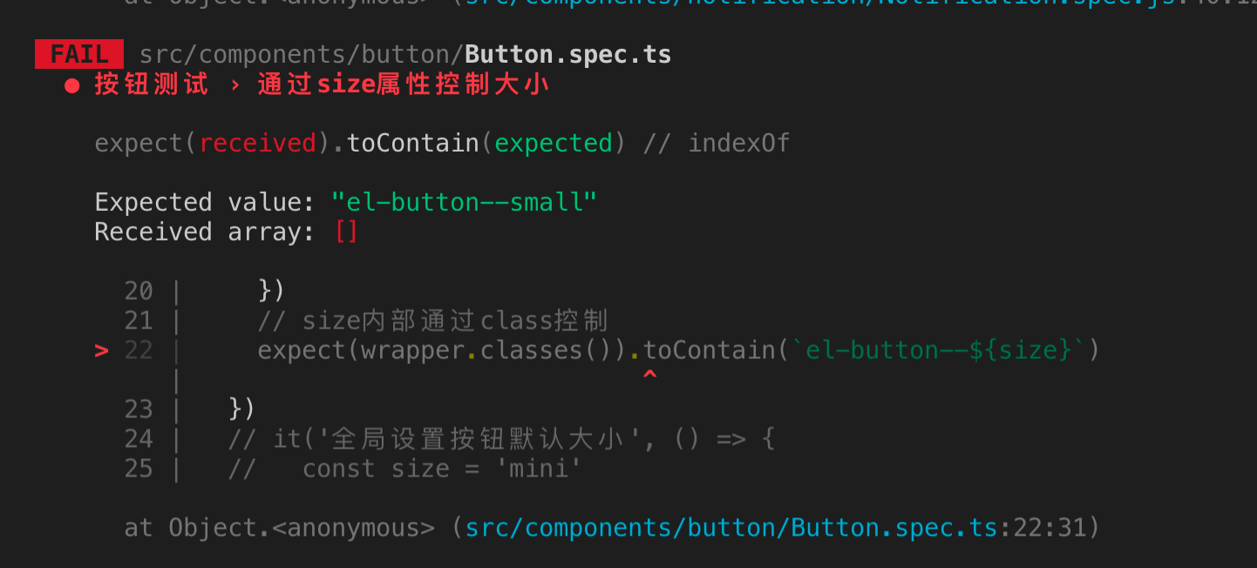
Task: Click the red caret under toContain
Action: point(649,375)
